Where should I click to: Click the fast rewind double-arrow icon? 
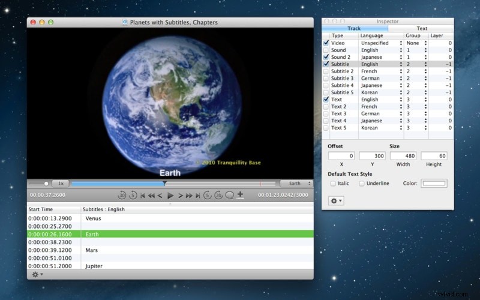point(151,196)
